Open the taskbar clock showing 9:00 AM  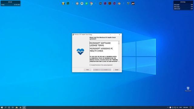[x=186, y=107]
